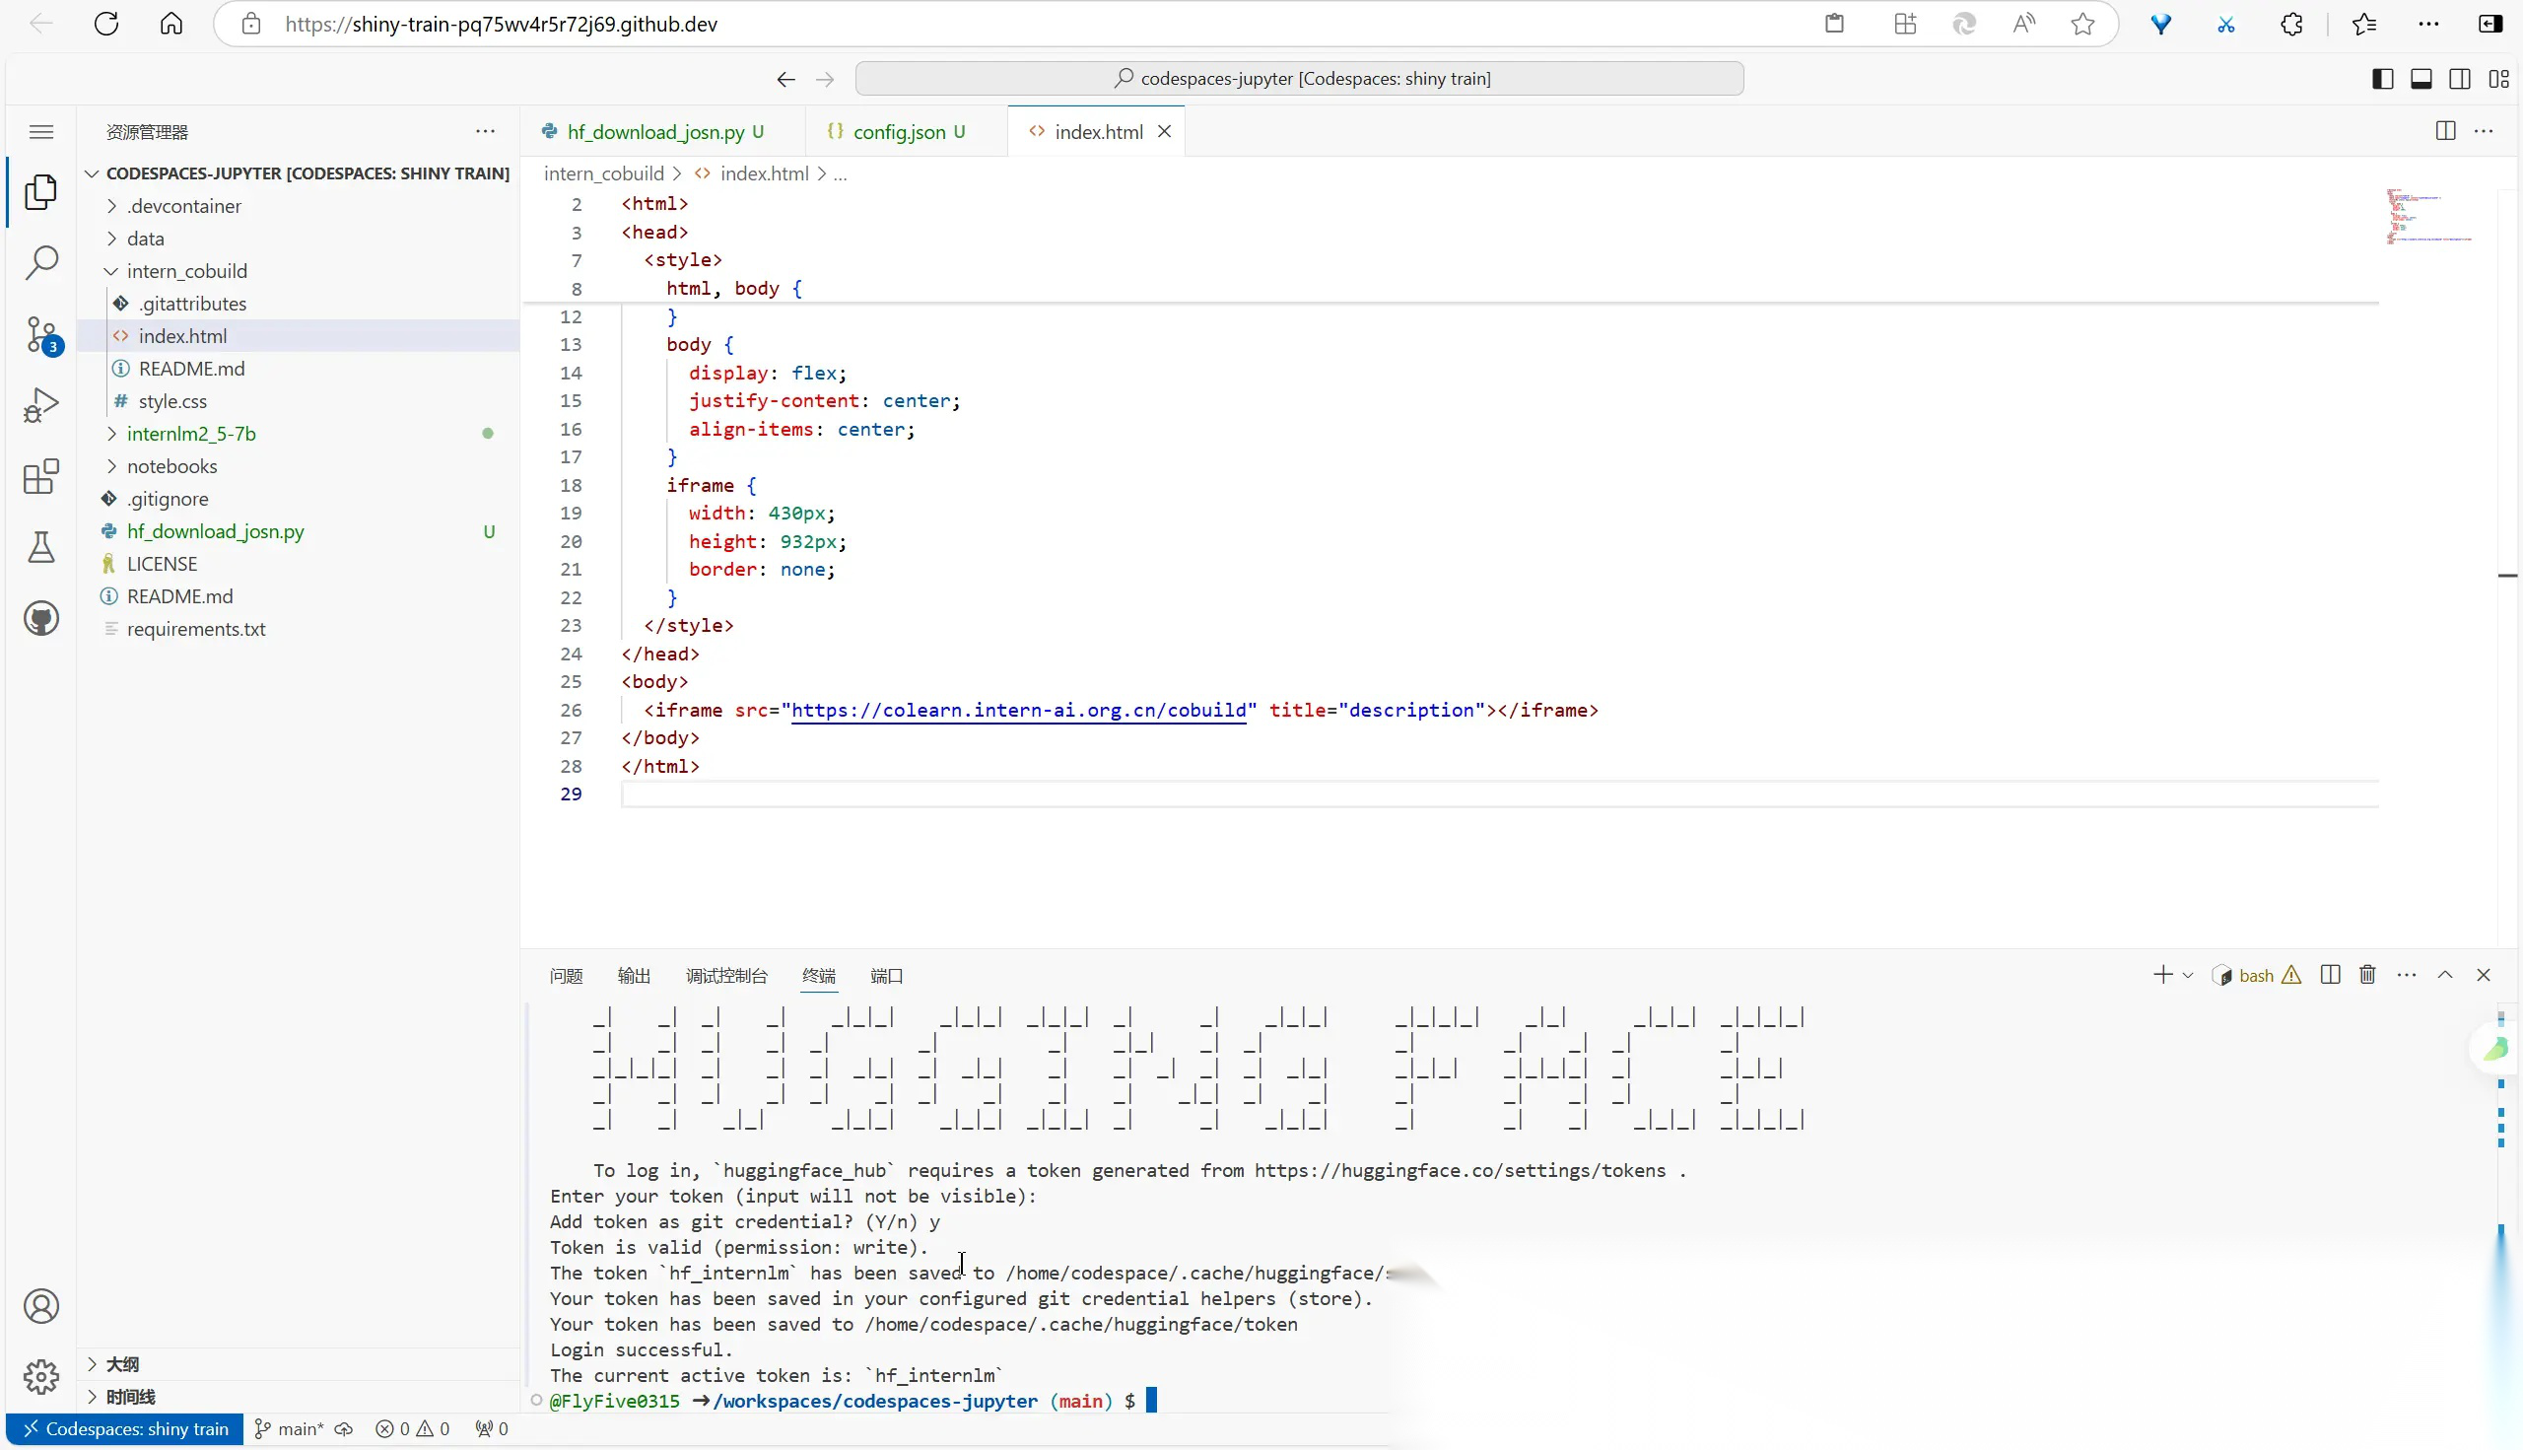Open the colearn.intern-ai.org.cn/cobuild link

(x=1017, y=710)
